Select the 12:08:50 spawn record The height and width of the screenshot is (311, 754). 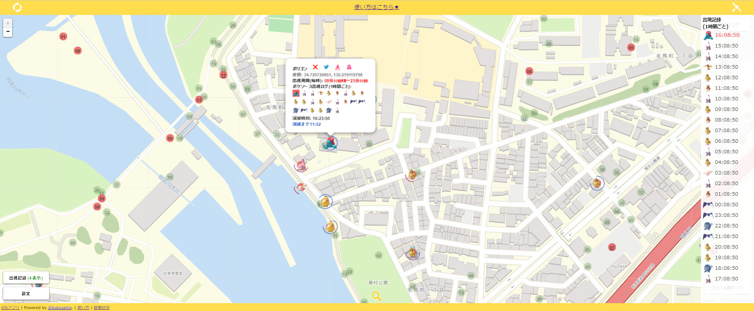[722, 77]
